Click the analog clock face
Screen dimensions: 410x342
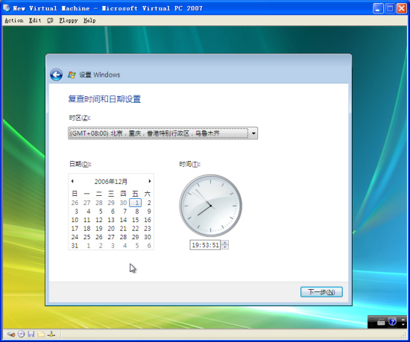[210, 206]
